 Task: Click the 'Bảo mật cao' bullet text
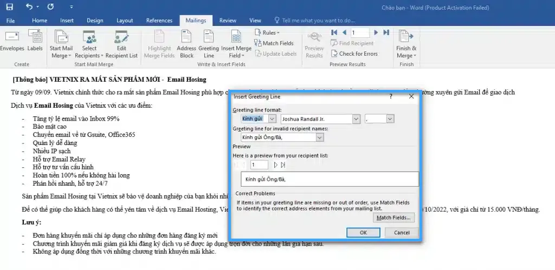(49, 127)
